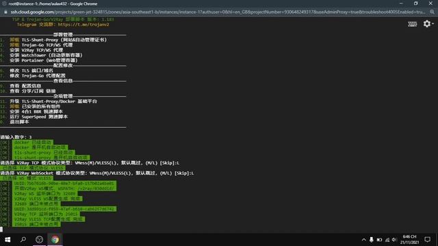Open the Cortana circle taskbar icon
Image resolution: width=438 pixels, height=246 pixels.
[x=39, y=239]
